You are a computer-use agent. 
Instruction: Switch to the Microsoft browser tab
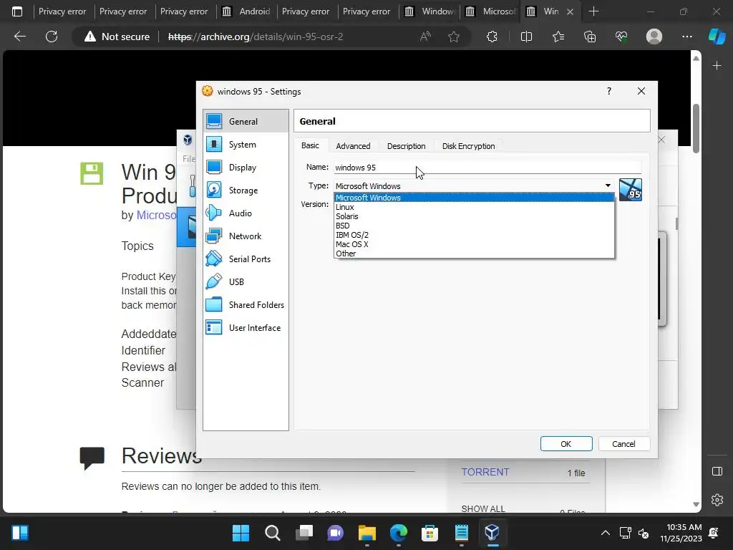pos(490,11)
